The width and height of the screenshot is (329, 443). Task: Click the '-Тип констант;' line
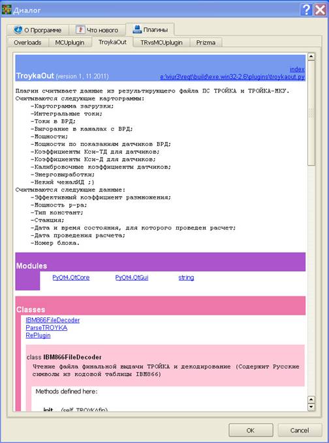[57, 213]
